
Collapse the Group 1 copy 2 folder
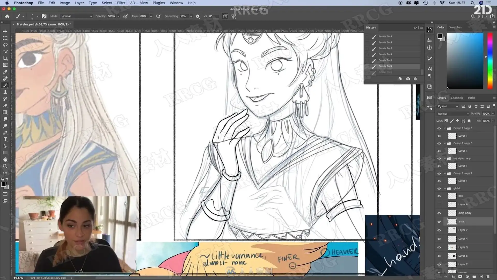(445, 173)
